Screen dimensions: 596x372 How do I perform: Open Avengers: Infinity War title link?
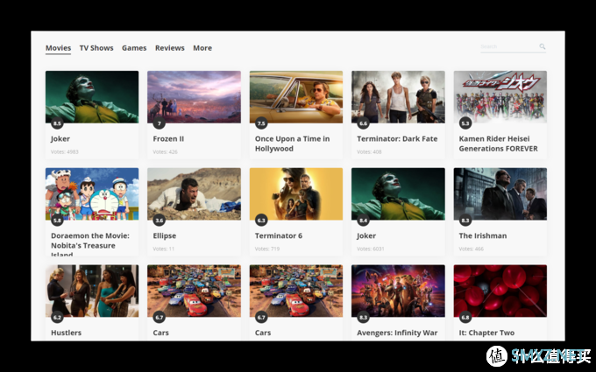tap(397, 333)
